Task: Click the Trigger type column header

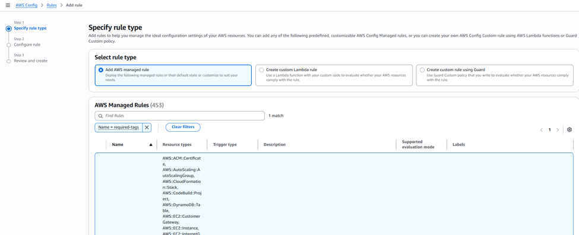Action: tap(225, 145)
